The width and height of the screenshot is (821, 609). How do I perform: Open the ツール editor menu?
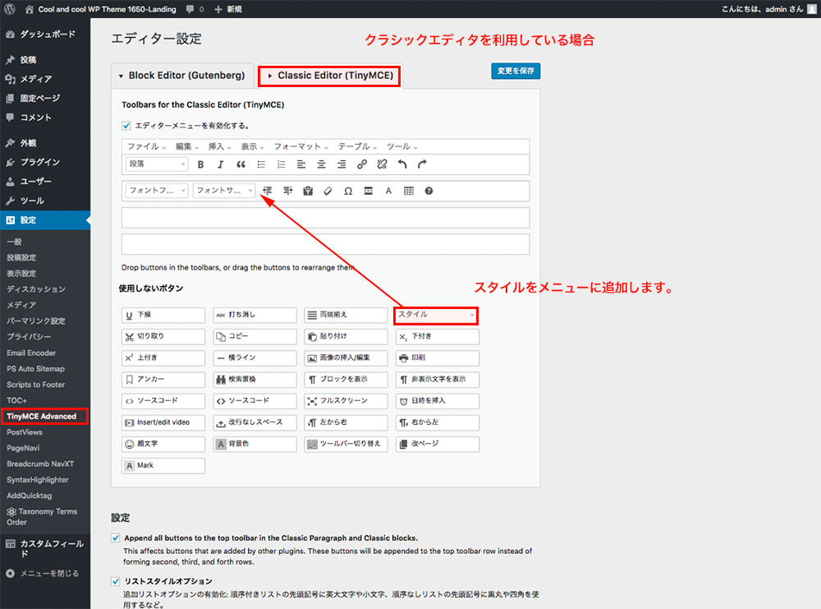[401, 146]
